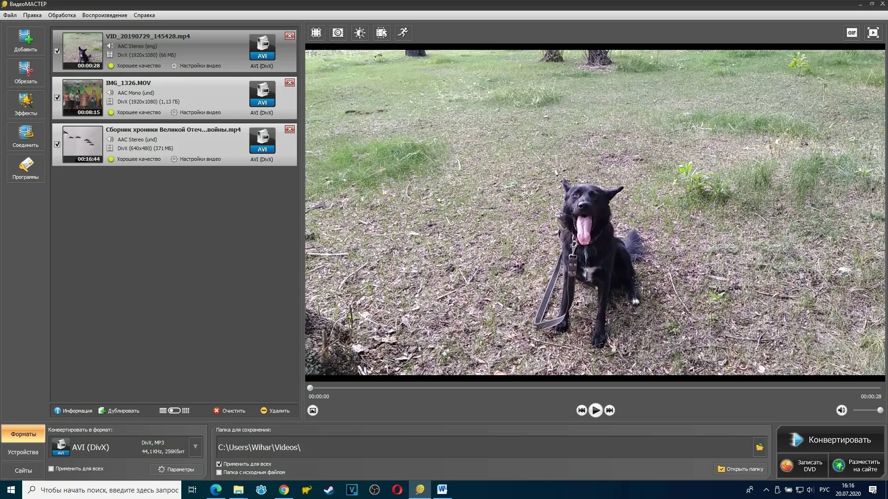Viewport: 888px width, 499px height.
Task: Click the brightness adjustment icon above preview
Action: pos(360,33)
